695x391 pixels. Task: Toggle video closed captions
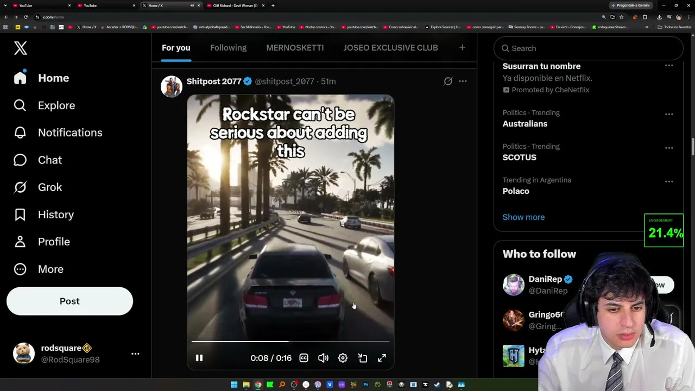coord(304,358)
